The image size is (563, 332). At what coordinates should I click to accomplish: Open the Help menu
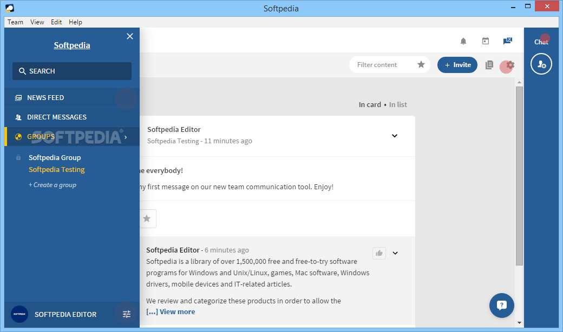point(75,22)
